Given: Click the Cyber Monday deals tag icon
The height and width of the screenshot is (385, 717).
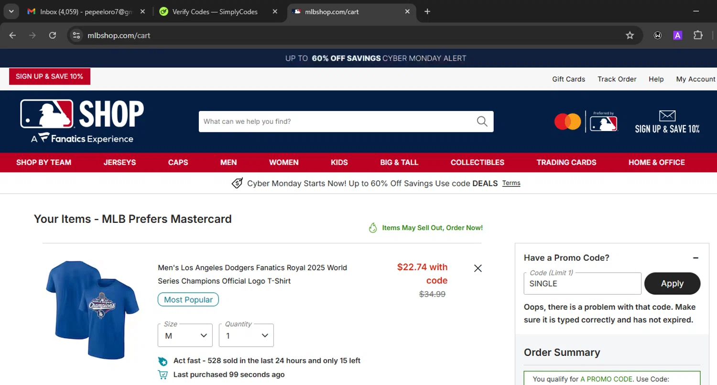Looking at the screenshot, I should [x=237, y=183].
